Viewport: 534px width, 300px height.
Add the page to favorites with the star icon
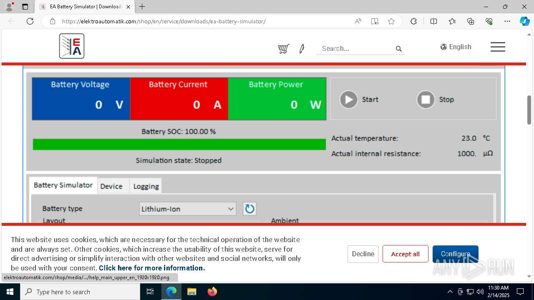[391, 21]
